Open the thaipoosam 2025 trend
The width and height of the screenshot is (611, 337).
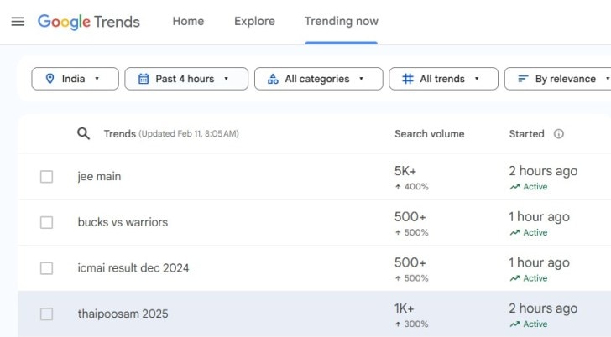[x=123, y=314]
